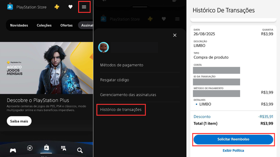The width and height of the screenshot is (280, 157).
Task: Tap the search magnifier in the bottom navigation
Action: pos(80,150)
